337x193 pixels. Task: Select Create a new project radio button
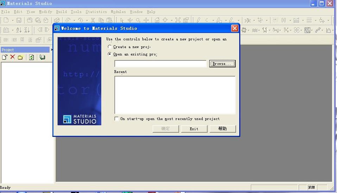coord(110,47)
